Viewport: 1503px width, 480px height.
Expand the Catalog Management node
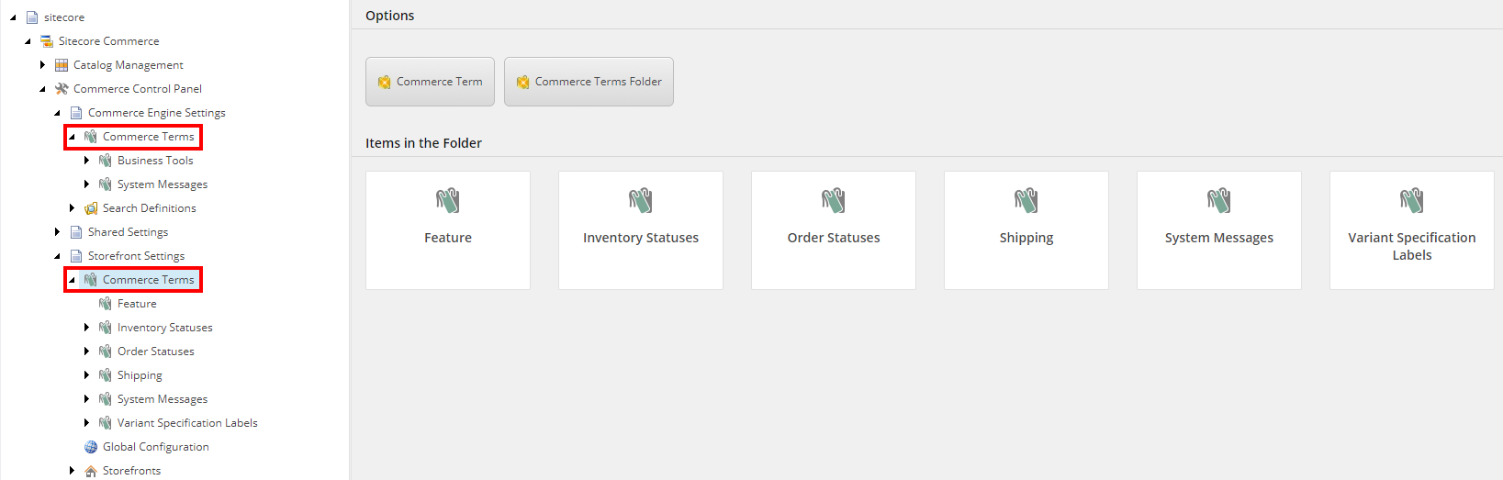point(42,65)
